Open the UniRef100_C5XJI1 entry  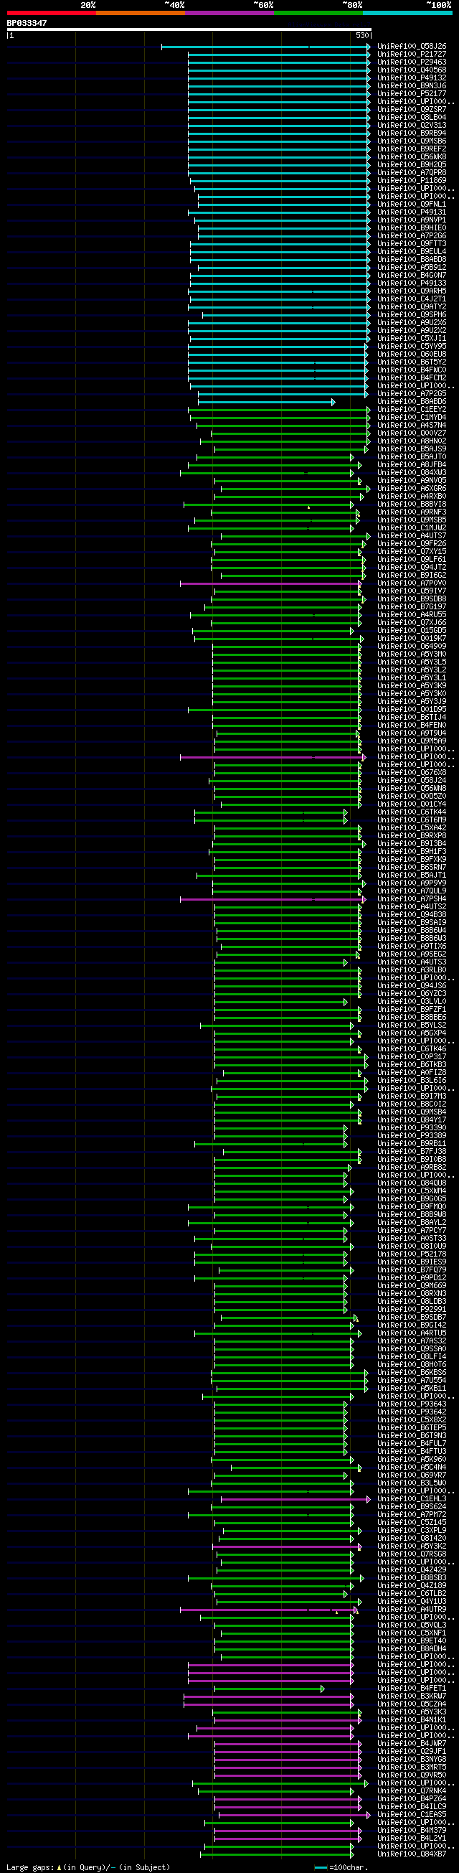(412, 339)
